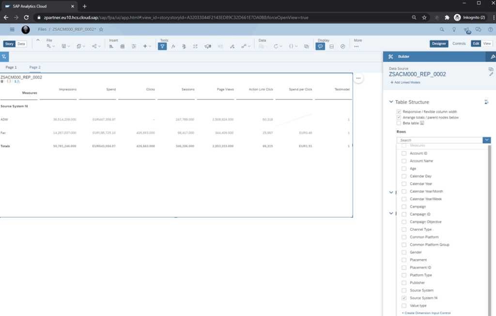Open the edit story wrench menu

pos(50,46)
